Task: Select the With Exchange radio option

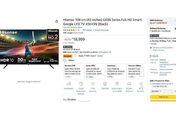Action: tap(175, 20)
